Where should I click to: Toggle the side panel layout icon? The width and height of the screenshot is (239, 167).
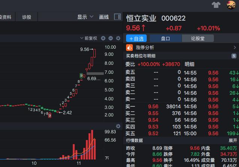pos(117,17)
